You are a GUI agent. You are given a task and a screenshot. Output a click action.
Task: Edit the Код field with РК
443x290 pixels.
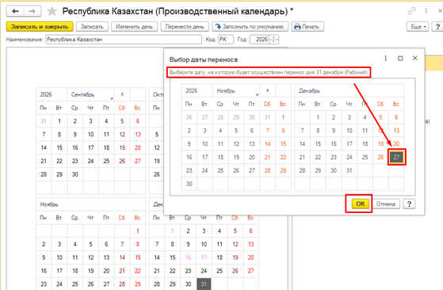(x=226, y=40)
